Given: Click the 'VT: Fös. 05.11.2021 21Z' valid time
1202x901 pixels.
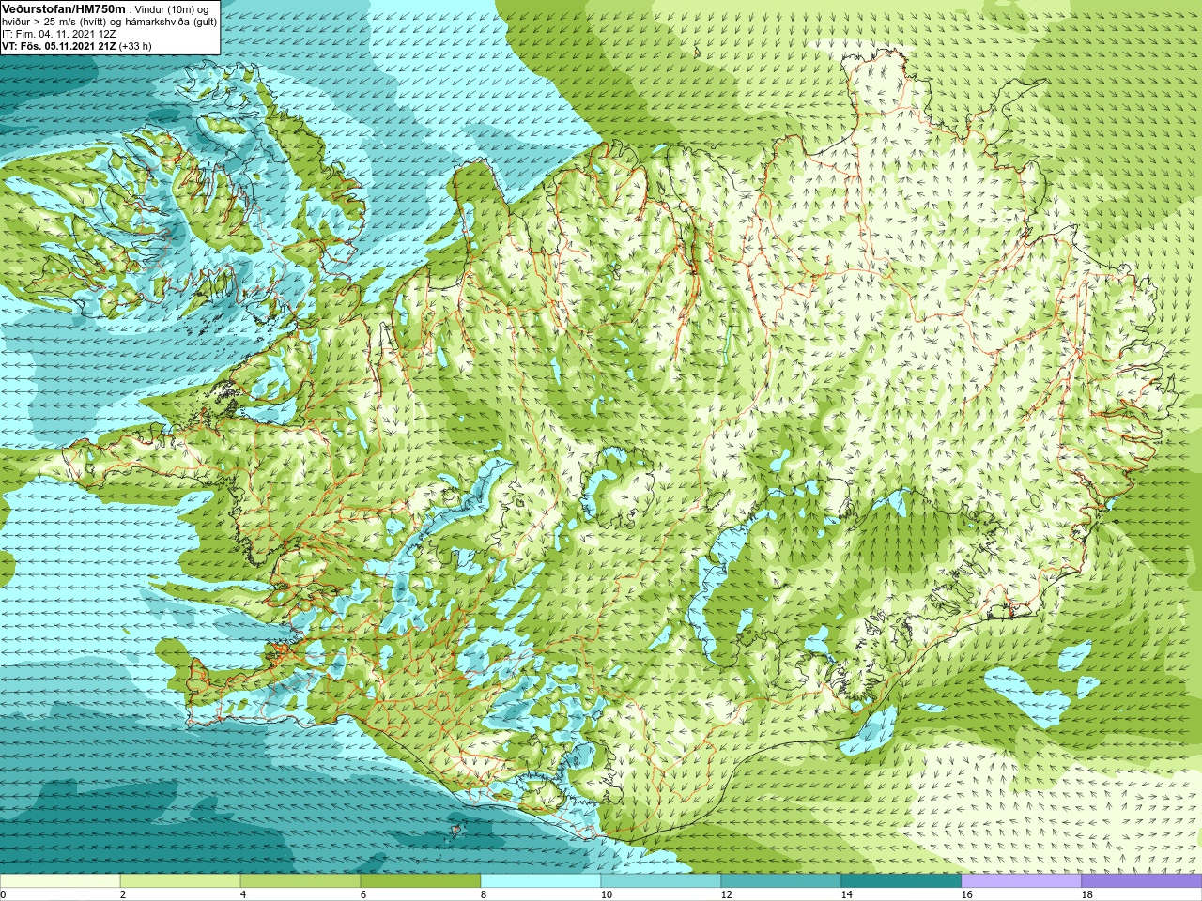Looking at the screenshot, I should [58, 45].
